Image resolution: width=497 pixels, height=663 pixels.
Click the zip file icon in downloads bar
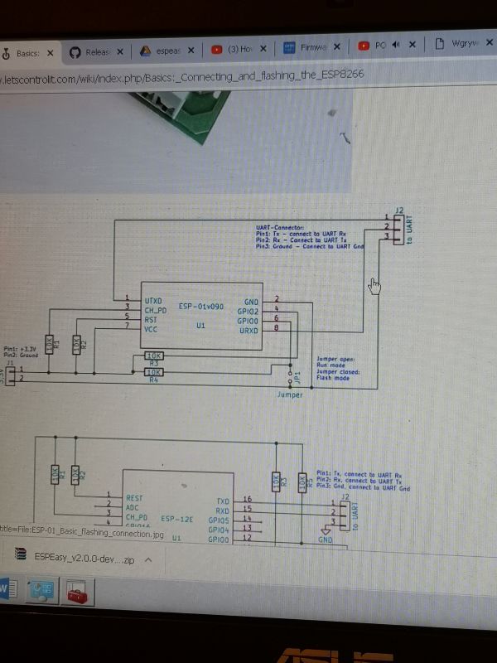point(21,554)
